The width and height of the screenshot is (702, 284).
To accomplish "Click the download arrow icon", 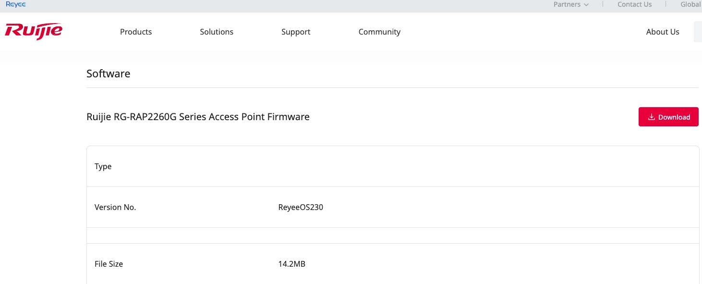I will coord(652,117).
